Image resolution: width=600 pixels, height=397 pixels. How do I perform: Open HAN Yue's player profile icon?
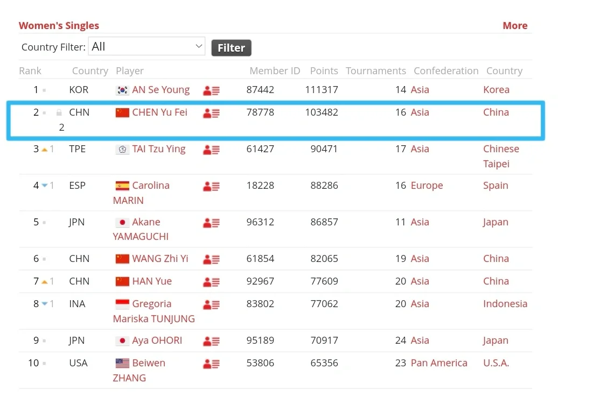pos(211,282)
